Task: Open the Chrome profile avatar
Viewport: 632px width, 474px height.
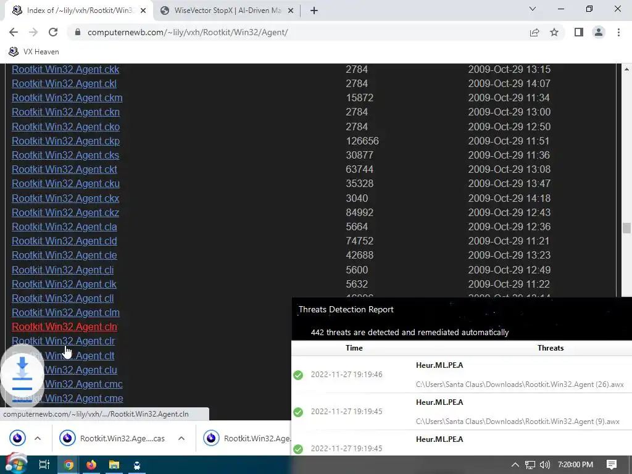Action: (x=599, y=32)
